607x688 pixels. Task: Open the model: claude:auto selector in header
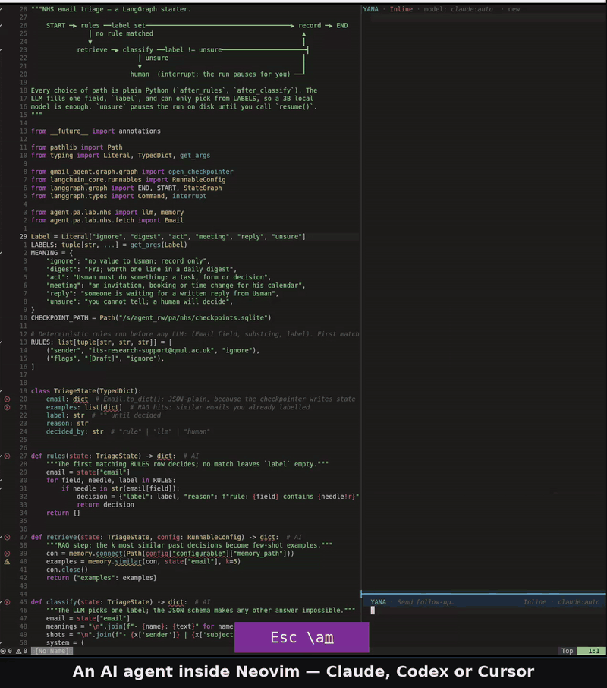(x=458, y=9)
